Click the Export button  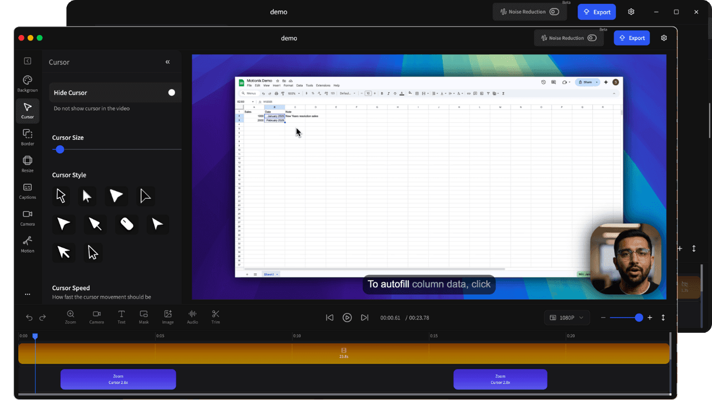(631, 38)
